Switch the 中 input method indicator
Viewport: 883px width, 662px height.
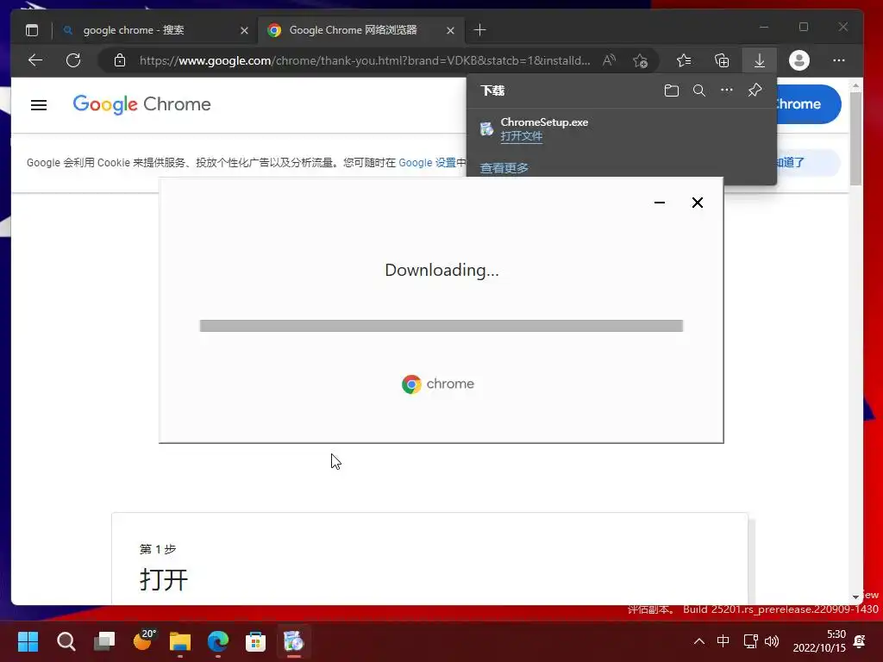coord(723,641)
